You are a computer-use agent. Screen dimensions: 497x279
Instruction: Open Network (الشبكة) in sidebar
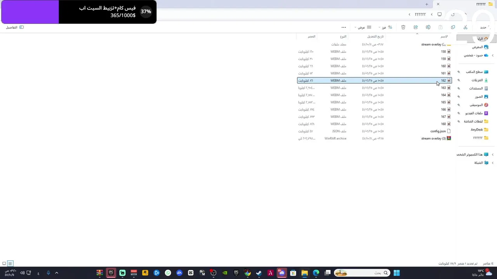[481, 163]
